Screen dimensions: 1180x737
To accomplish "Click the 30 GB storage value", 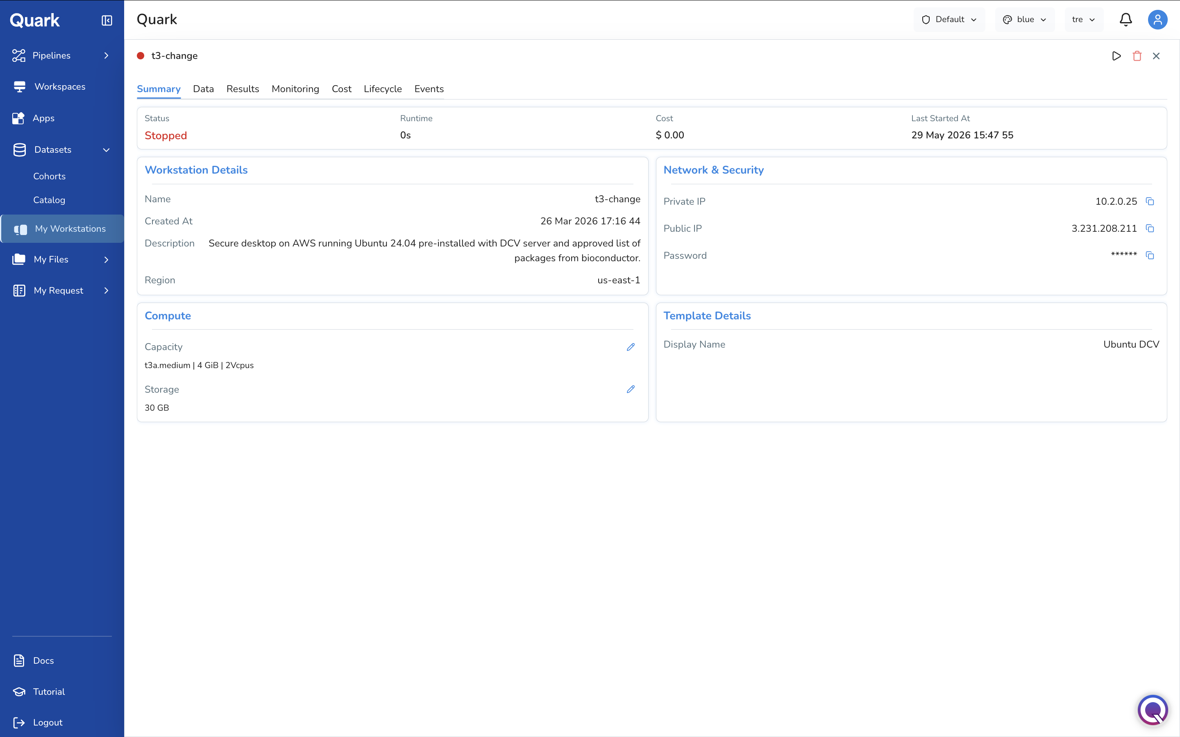I will click(157, 407).
